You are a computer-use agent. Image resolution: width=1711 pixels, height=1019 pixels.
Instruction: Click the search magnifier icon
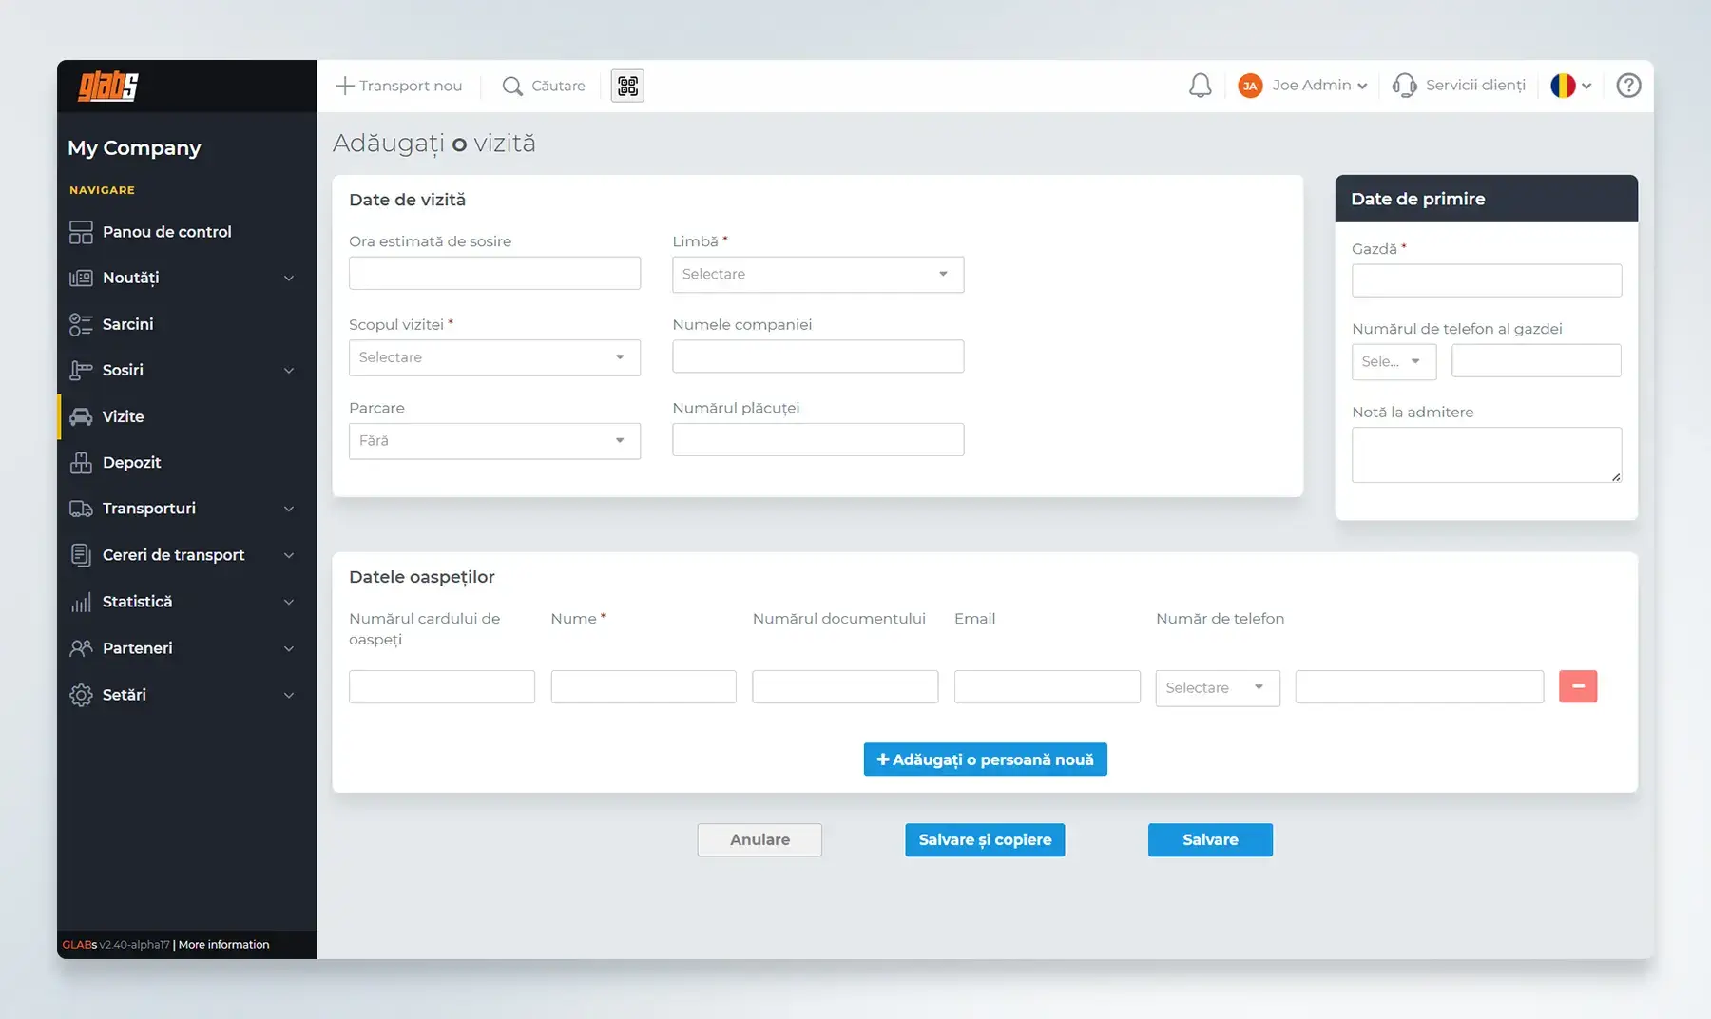click(x=512, y=86)
